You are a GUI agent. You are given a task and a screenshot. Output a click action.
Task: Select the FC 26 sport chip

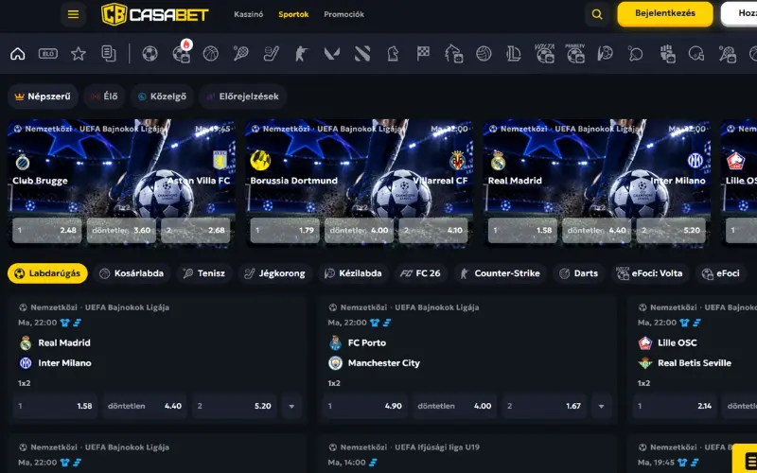(x=420, y=273)
